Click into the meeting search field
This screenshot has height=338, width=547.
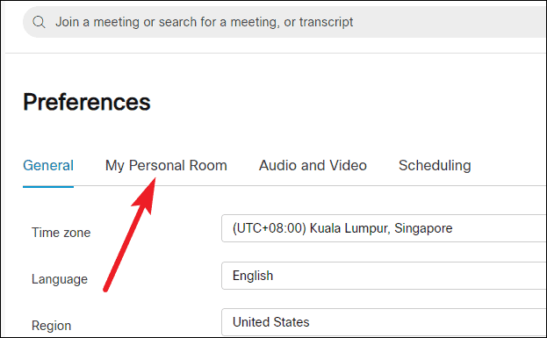click(x=284, y=22)
